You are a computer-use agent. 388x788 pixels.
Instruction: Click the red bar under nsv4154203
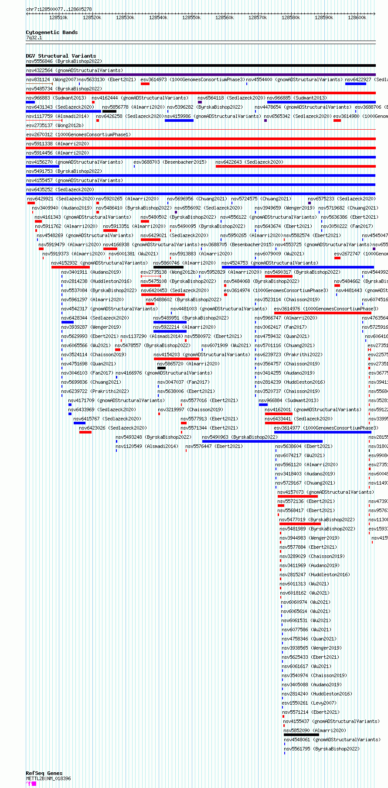[177, 359]
